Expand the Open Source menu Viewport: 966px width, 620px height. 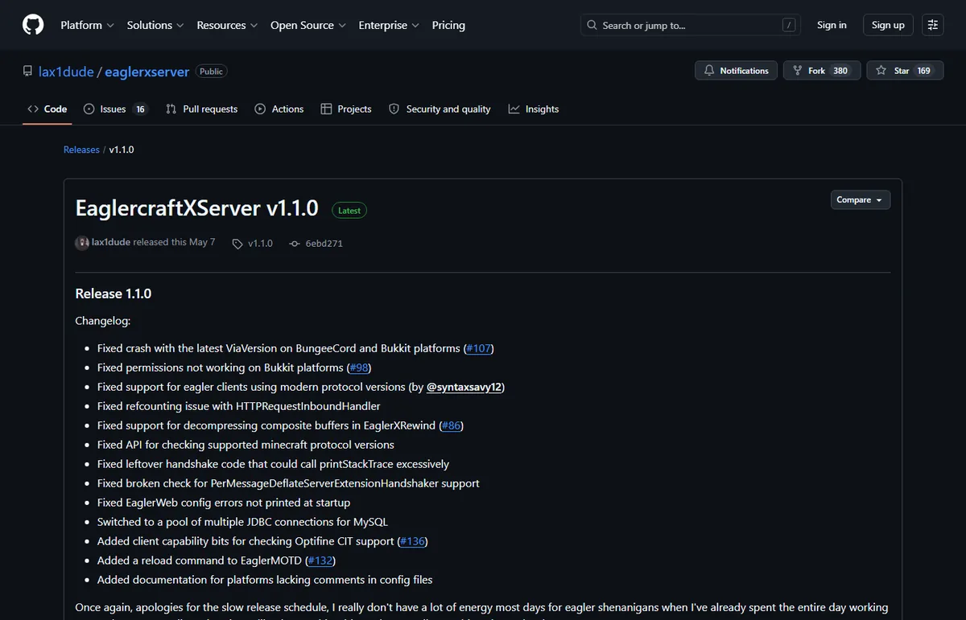tap(308, 25)
